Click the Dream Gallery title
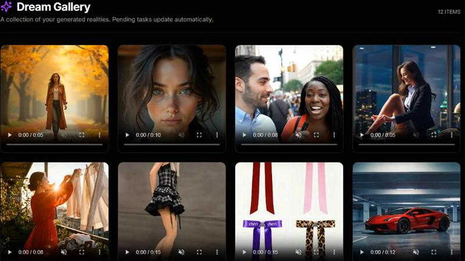Viewport: 465px width, 261px height. (53, 7)
